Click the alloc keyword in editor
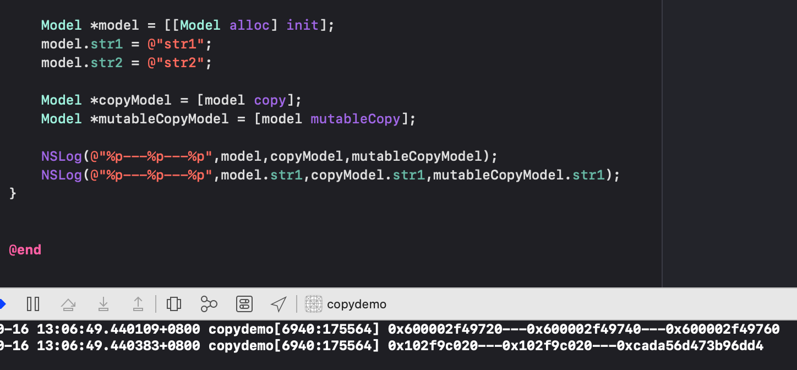 (x=249, y=25)
